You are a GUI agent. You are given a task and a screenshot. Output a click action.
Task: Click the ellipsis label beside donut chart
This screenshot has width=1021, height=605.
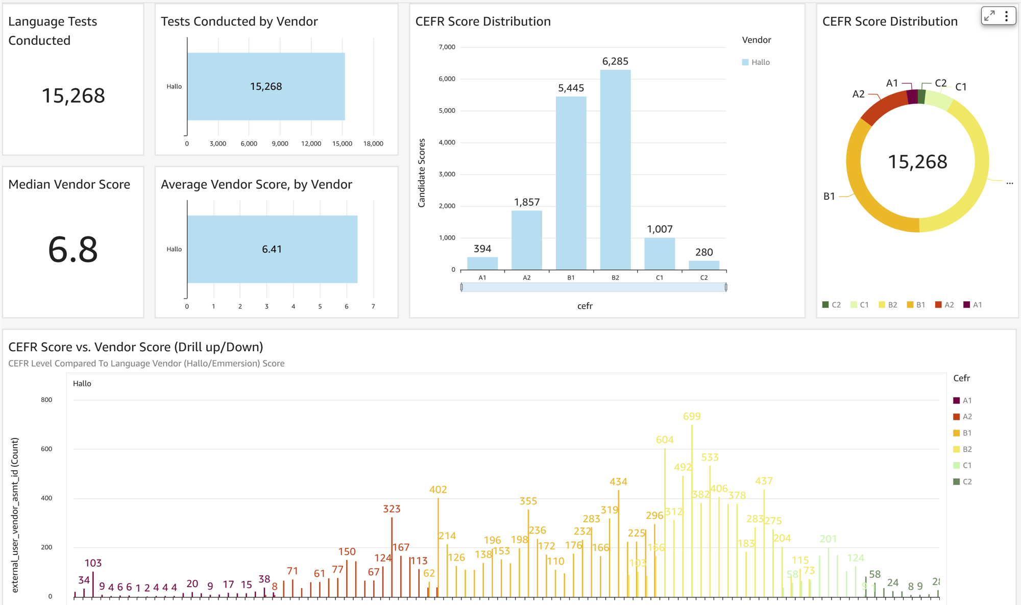pos(1009,182)
